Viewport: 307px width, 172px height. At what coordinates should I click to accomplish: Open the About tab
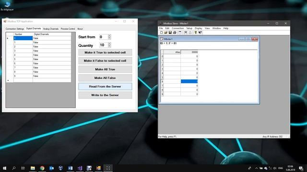pyautogui.click(x=80, y=29)
